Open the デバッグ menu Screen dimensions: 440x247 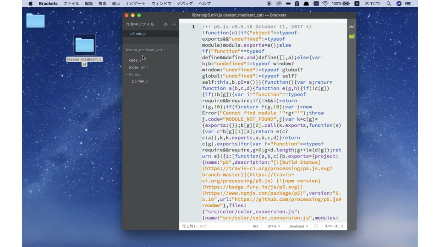coord(185,3)
